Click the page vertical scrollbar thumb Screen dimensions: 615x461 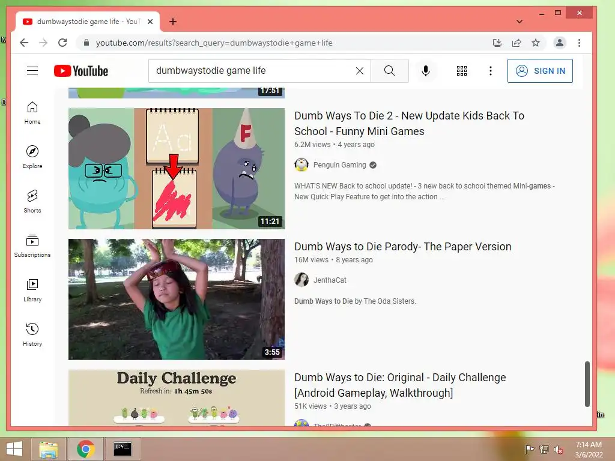pos(587,384)
